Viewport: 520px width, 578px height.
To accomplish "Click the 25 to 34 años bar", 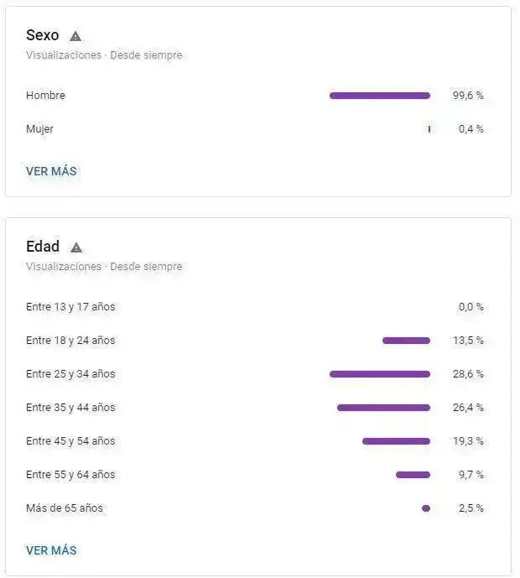I will pos(379,374).
